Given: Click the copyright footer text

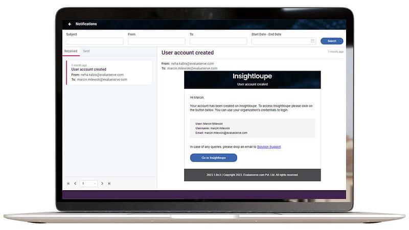Looking at the screenshot, I should coord(252,175).
